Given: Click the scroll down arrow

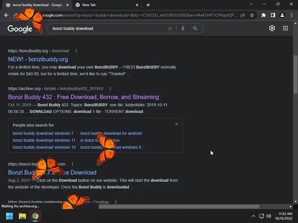Looking at the screenshot, I should (x=295, y=202).
